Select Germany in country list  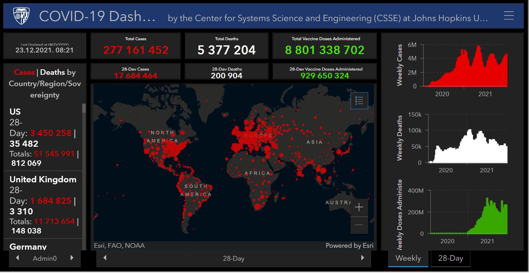click(x=43, y=245)
